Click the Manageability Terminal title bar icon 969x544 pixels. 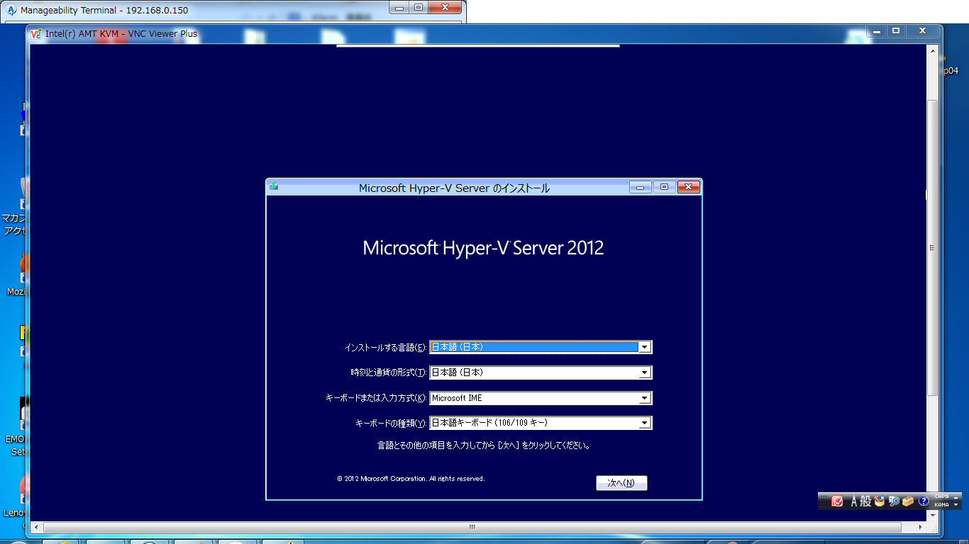coord(12,11)
